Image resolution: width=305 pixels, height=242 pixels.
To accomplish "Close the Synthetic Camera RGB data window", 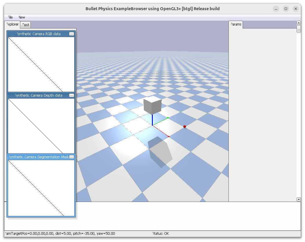I will click(x=72, y=34).
